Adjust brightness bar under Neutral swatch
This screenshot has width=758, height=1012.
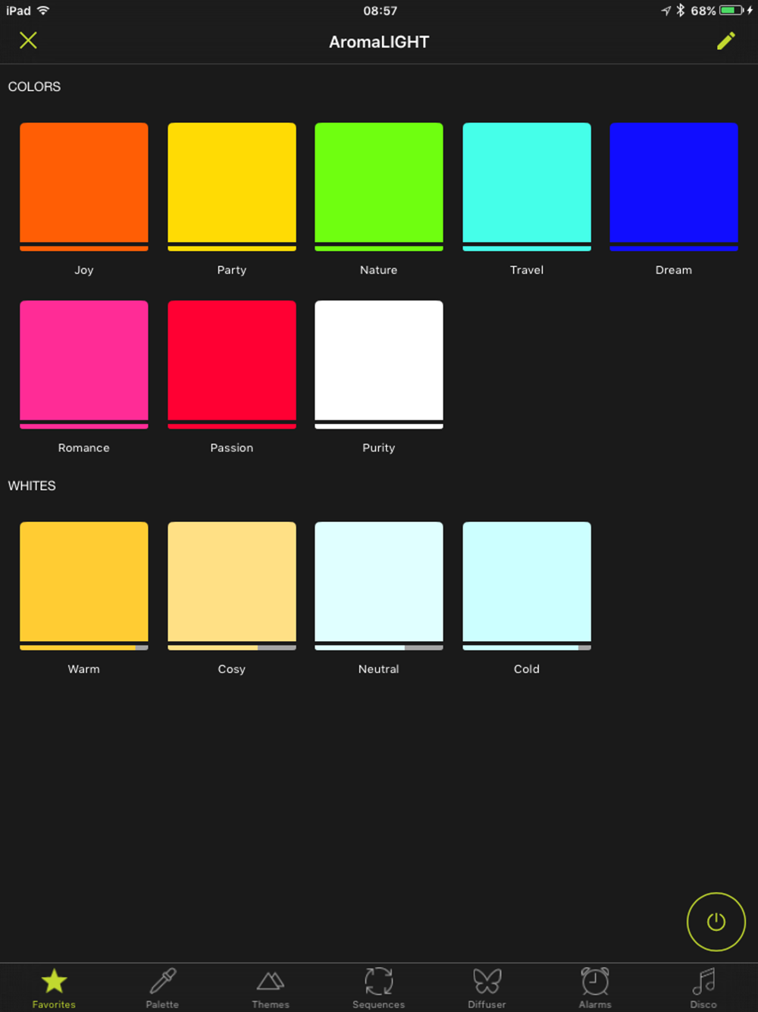click(379, 648)
